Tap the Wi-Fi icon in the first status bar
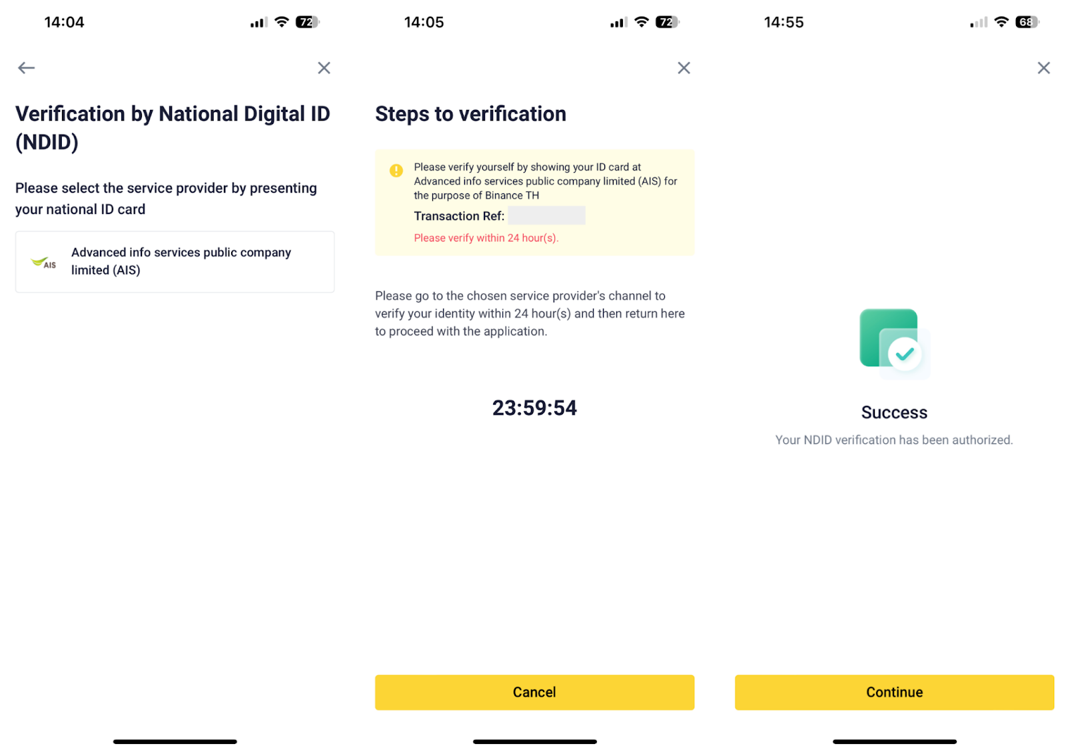This screenshot has width=1066, height=756. [x=280, y=21]
